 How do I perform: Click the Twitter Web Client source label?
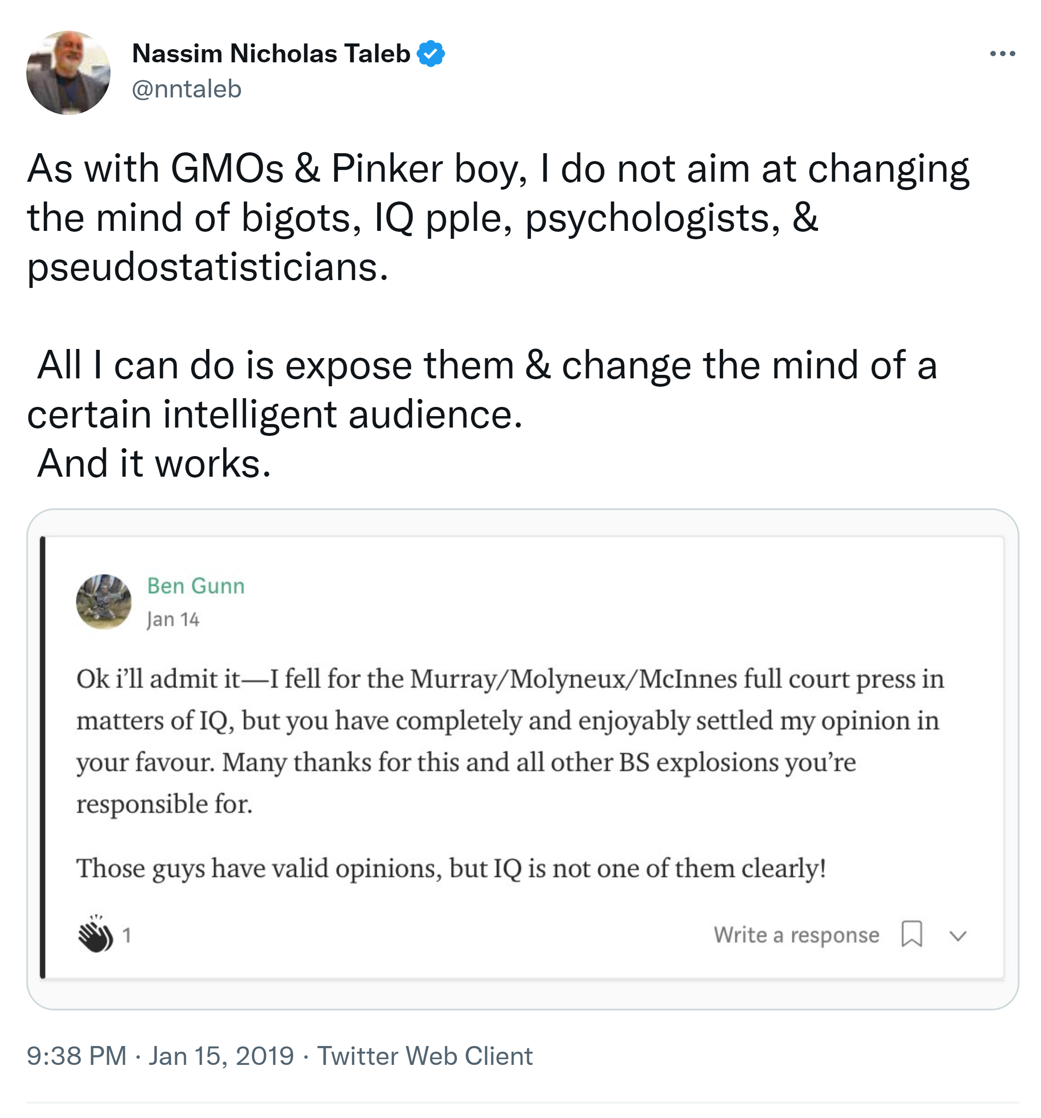click(x=424, y=1056)
